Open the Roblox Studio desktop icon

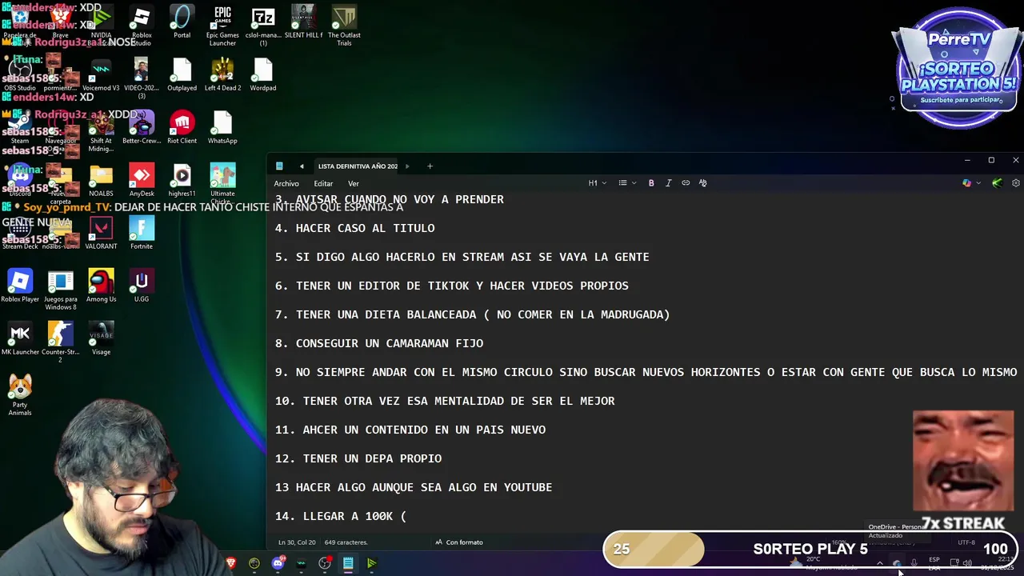142,24
